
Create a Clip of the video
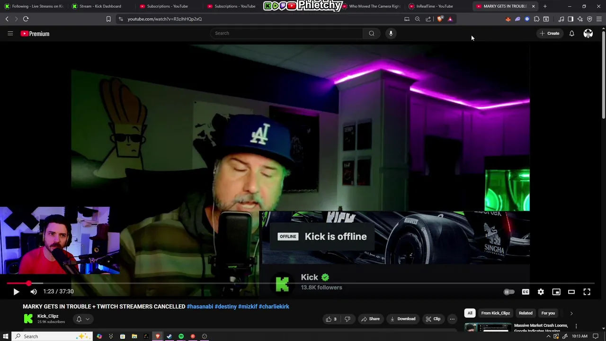click(433, 319)
